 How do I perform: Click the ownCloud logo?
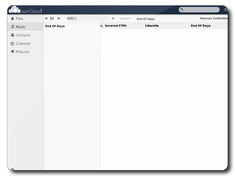click(x=25, y=10)
